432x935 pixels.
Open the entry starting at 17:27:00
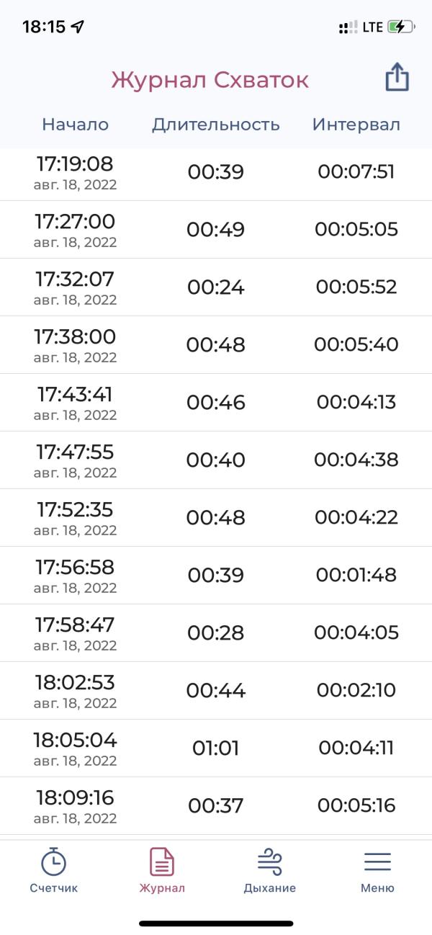[x=216, y=230]
